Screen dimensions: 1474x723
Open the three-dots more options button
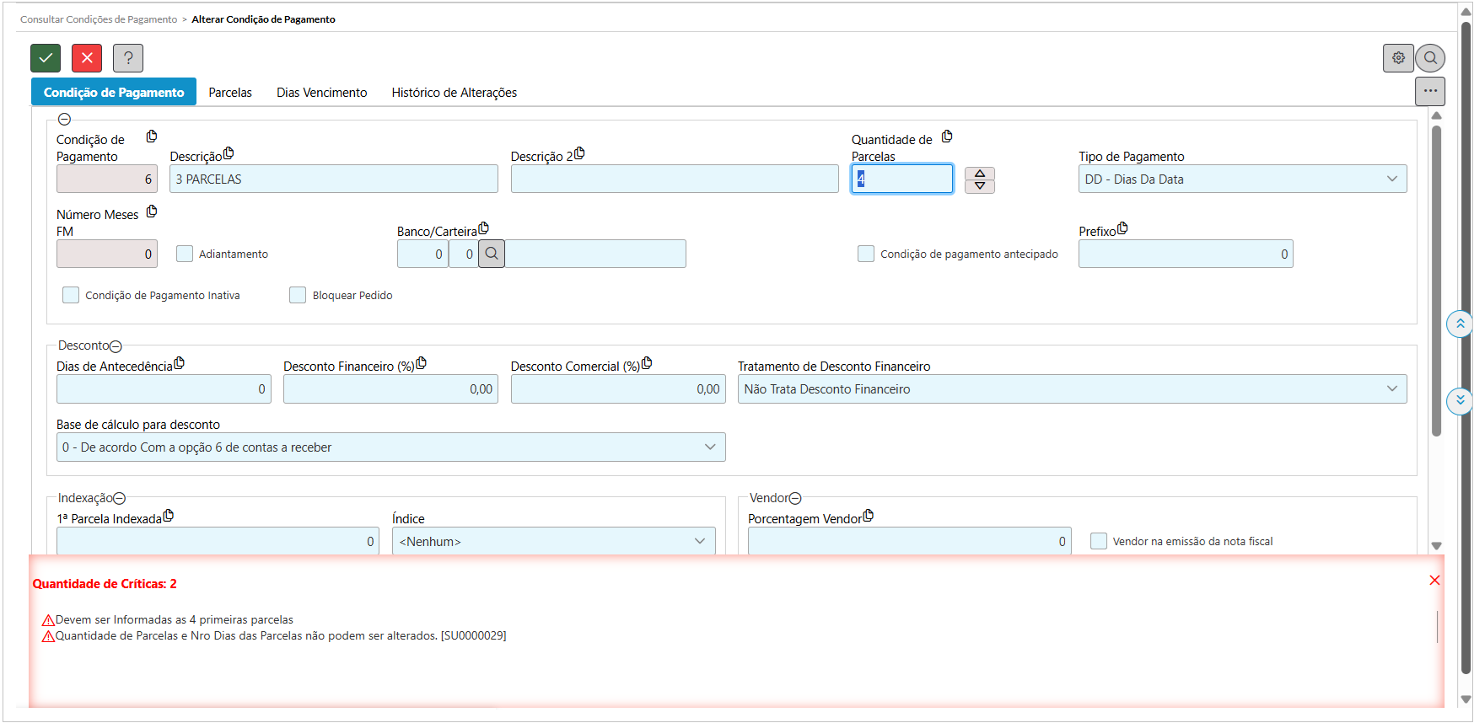pyautogui.click(x=1430, y=91)
